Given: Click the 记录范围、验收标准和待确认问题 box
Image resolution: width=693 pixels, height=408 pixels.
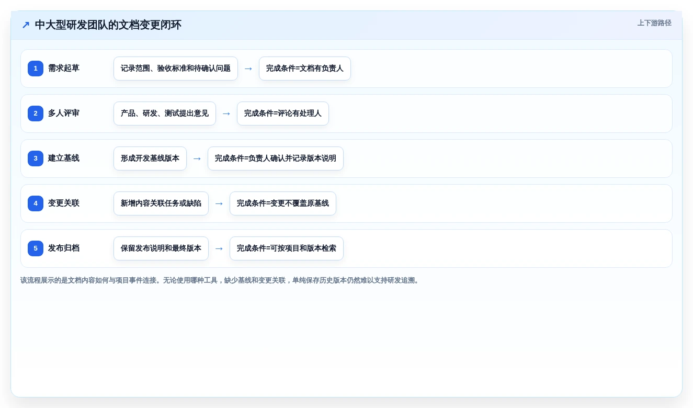Looking at the screenshot, I should pyautogui.click(x=176, y=69).
